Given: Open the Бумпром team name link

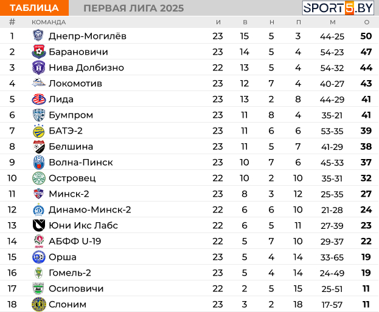Looking at the screenshot, I should [x=71, y=115].
